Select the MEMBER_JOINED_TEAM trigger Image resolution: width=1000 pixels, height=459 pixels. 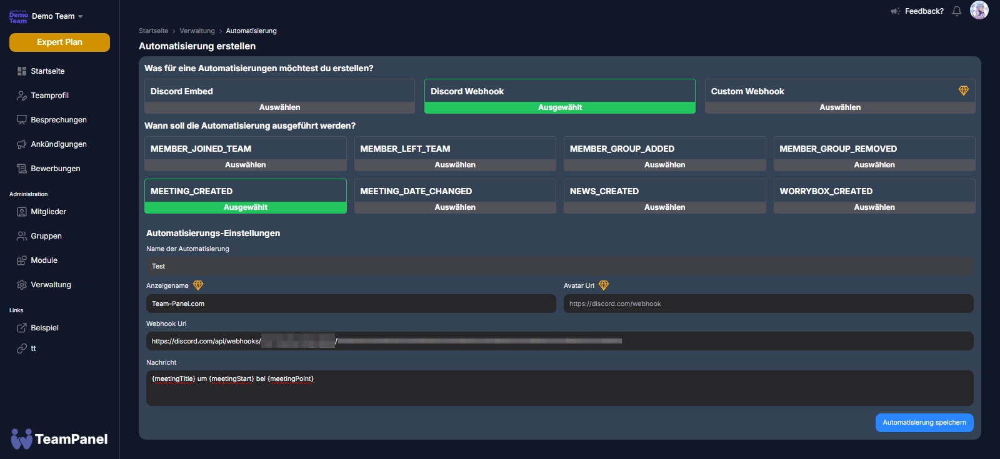pyautogui.click(x=245, y=165)
